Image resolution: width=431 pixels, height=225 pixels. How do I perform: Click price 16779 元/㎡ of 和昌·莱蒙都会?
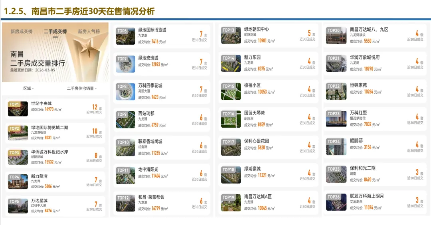[160, 209]
